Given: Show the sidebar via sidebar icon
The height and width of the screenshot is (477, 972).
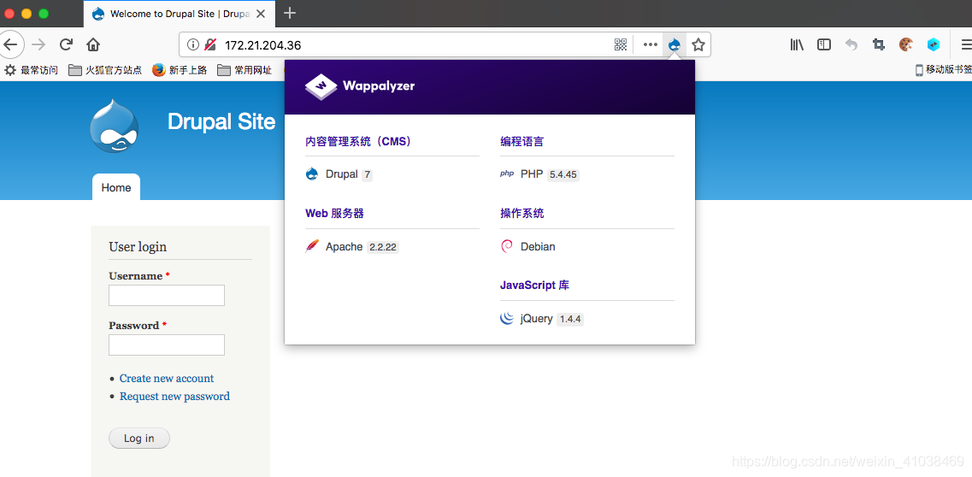Looking at the screenshot, I should tap(824, 44).
